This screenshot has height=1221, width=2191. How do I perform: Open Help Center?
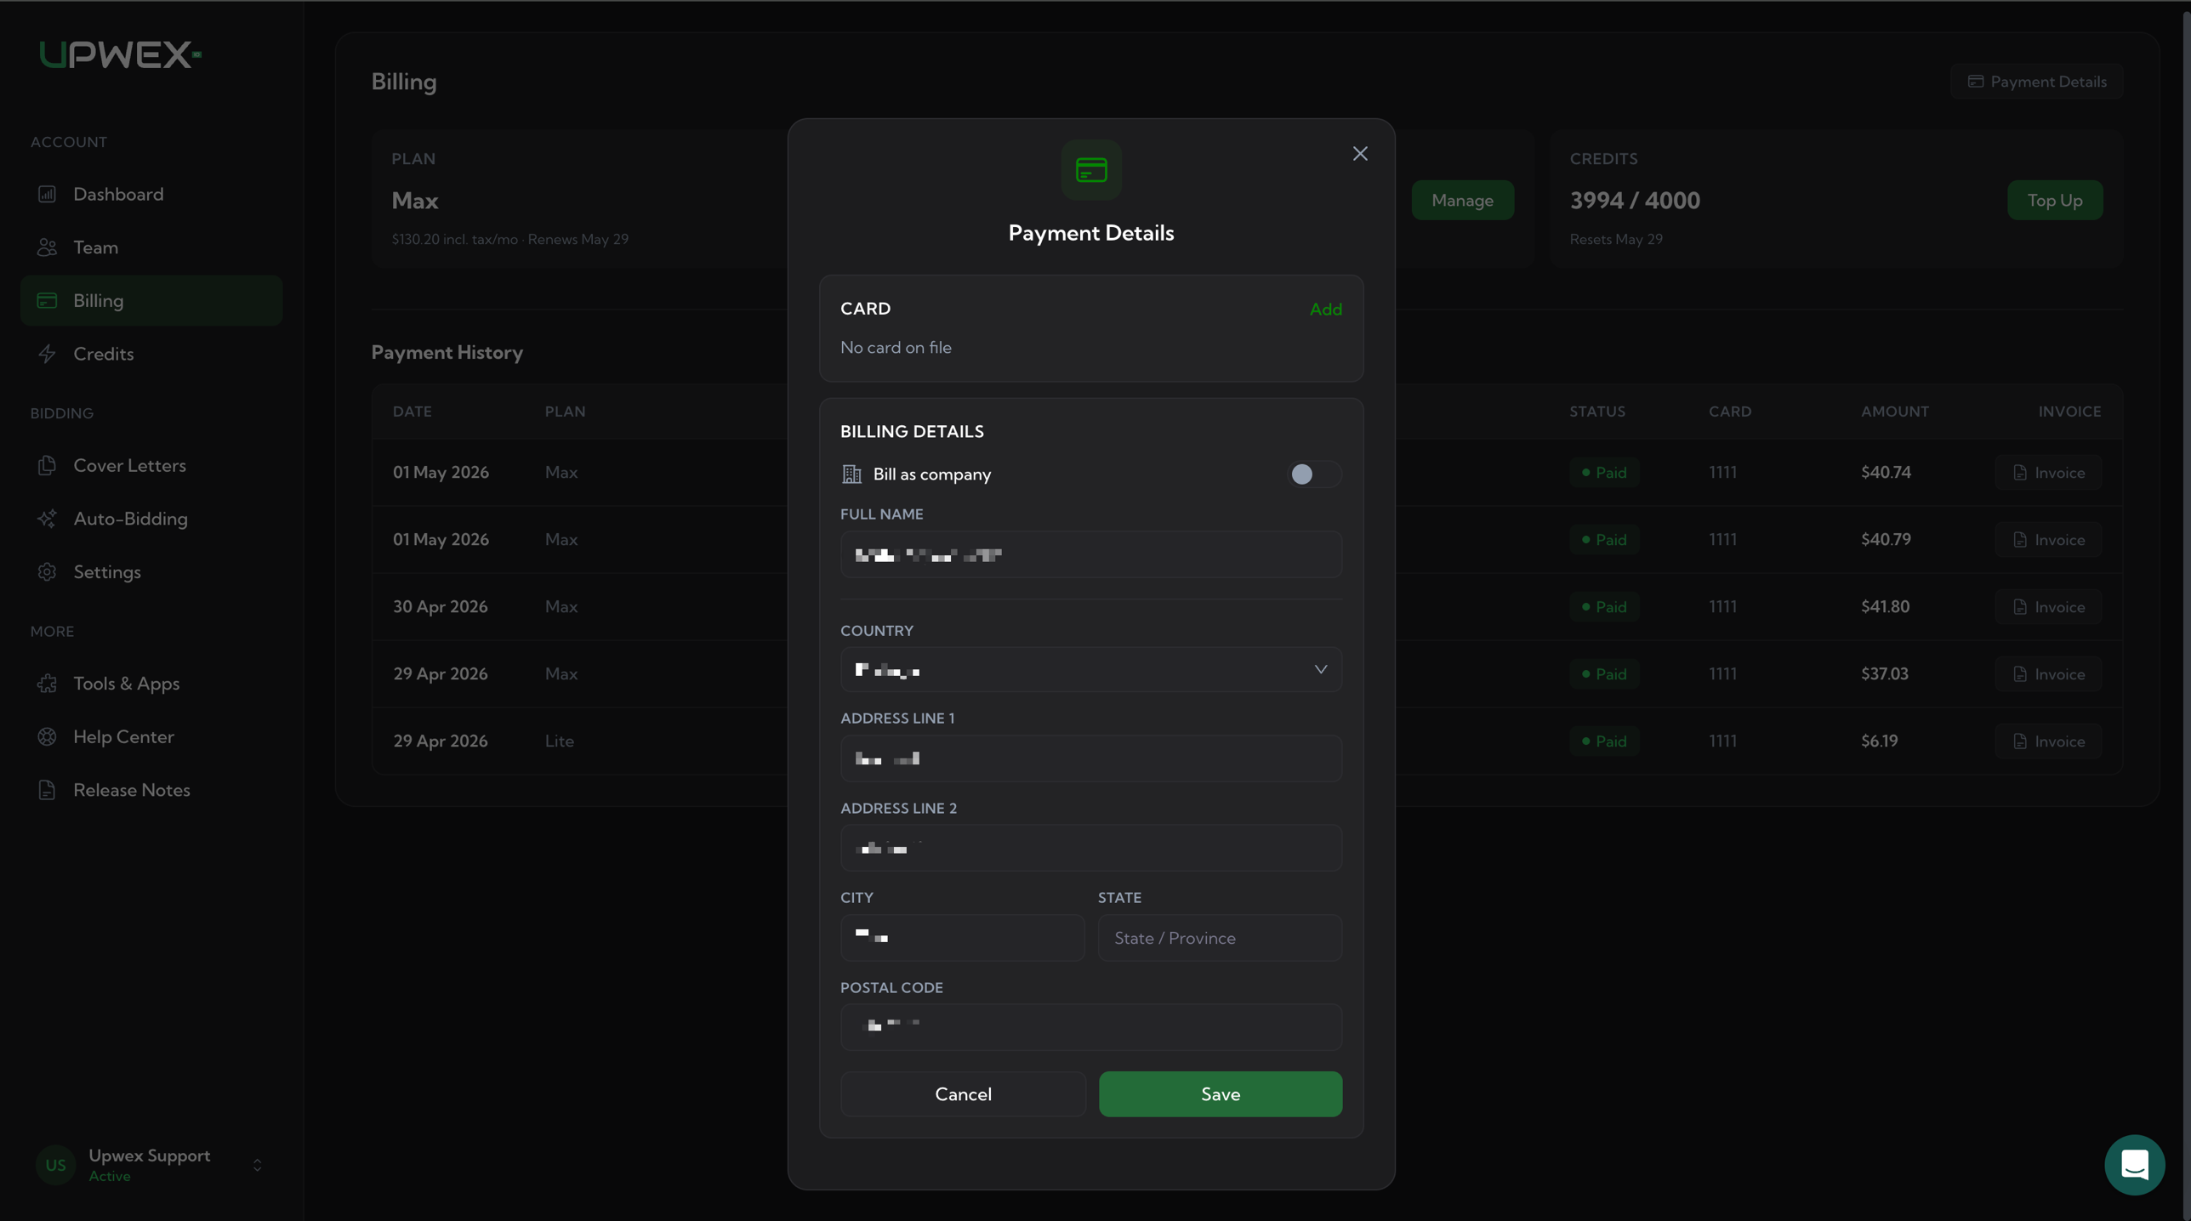[x=151, y=736]
